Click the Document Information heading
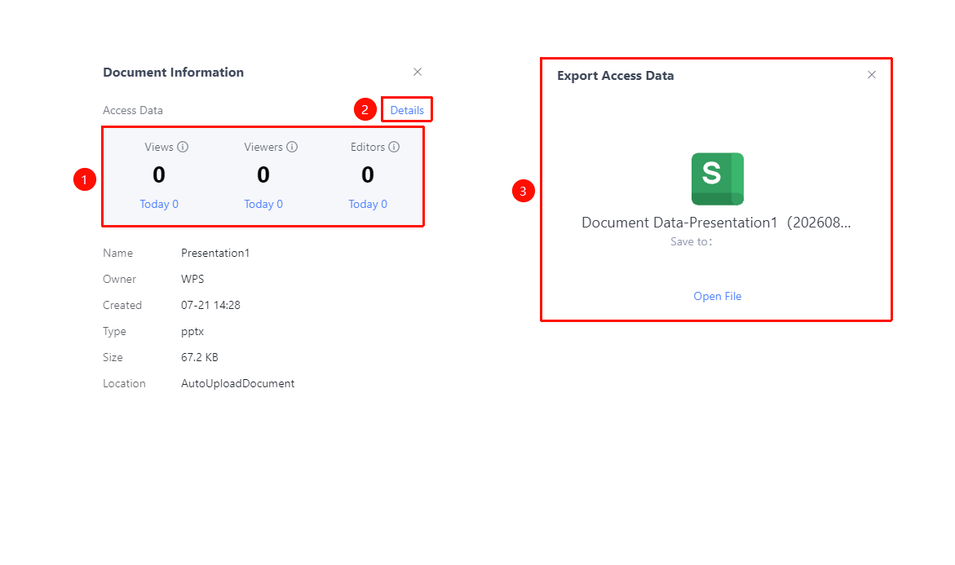 pyautogui.click(x=174, y=73)
